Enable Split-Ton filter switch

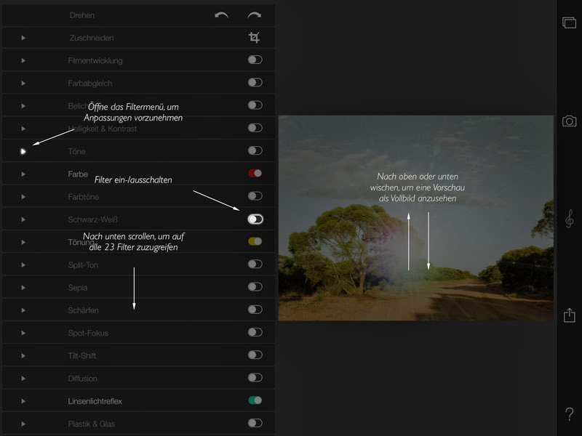click(x=255, y=264)
